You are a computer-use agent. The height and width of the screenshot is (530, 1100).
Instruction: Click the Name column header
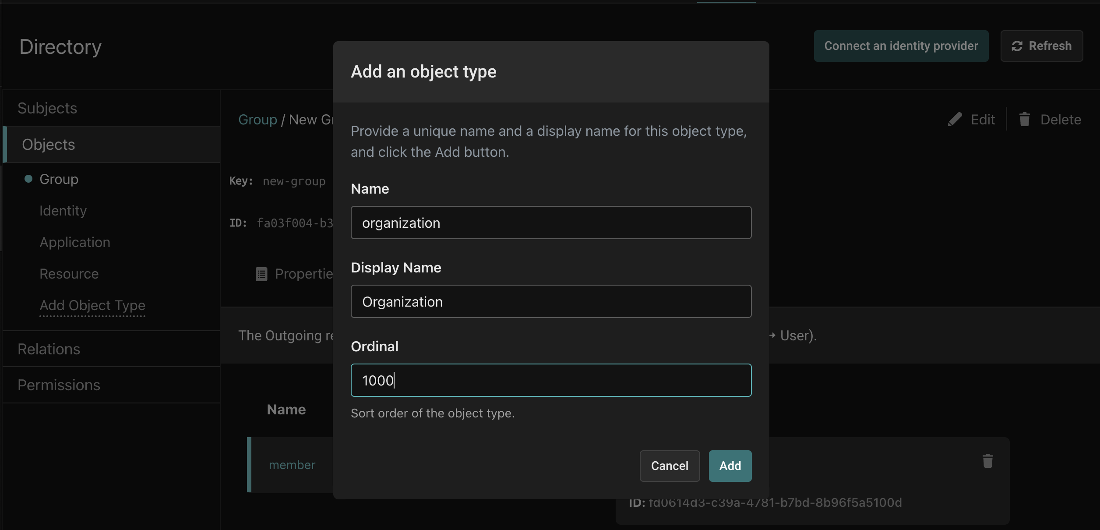286,410
